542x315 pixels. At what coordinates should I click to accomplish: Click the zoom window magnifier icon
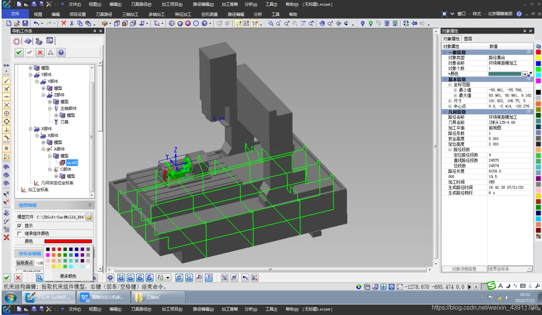(271, 23)
